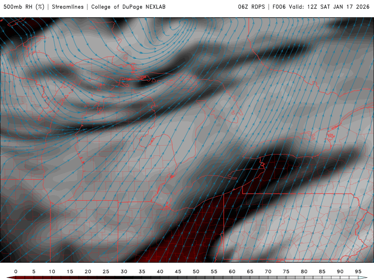Click the "15" color scale label
This screenshot has height=280, width=374.
point(70,272)
